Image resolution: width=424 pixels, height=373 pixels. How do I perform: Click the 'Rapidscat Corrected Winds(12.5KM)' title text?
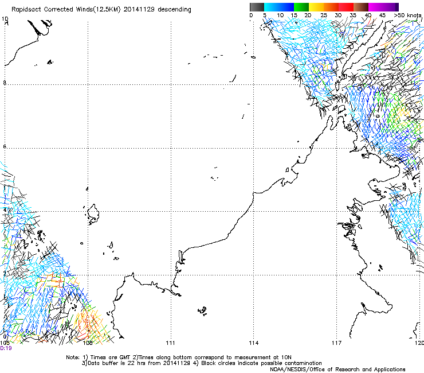tap(66, 10)
